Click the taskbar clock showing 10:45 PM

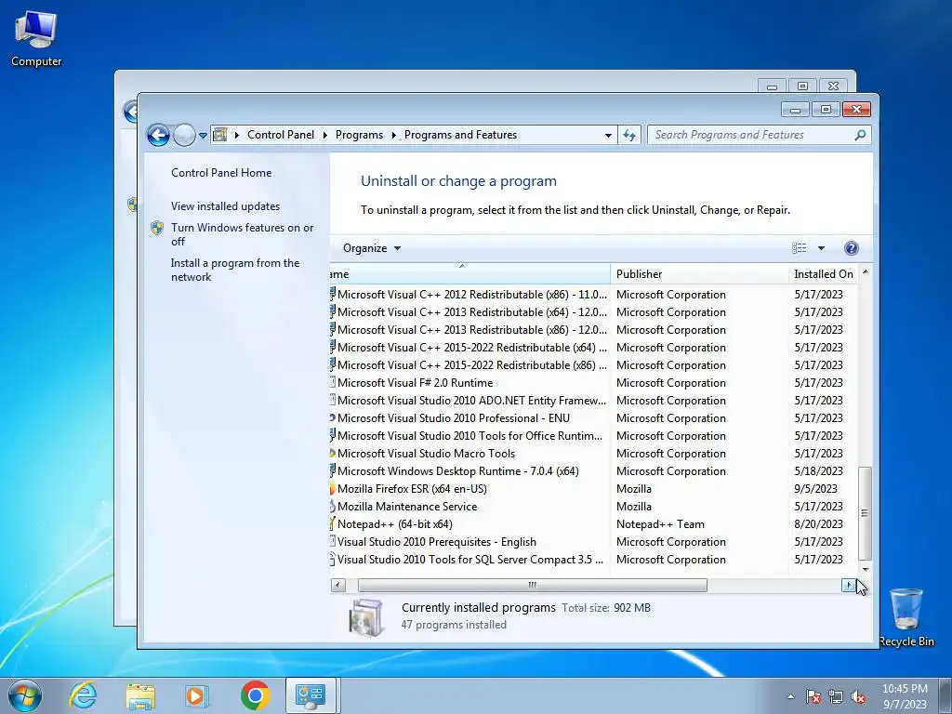(905, 696)
